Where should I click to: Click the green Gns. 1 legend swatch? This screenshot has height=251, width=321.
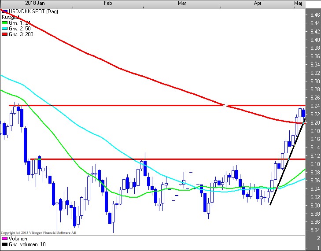pyautogui.click(x=5, y=22)
